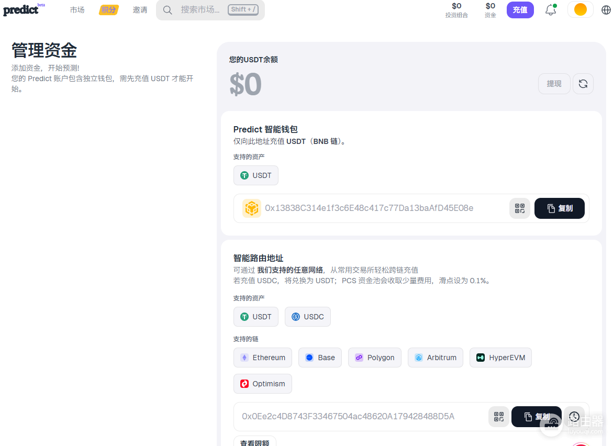
Task: Click the search magnifier icon
Action: (168, 10)
